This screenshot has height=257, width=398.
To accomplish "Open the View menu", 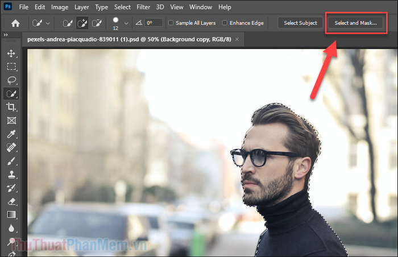I will pos(177,7).
